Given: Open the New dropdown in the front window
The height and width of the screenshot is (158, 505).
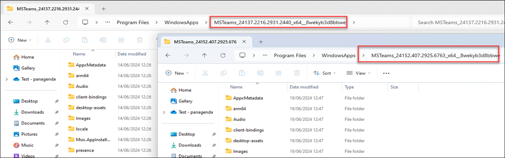Looking at the screenshot, I should click(x=177, y=73).
